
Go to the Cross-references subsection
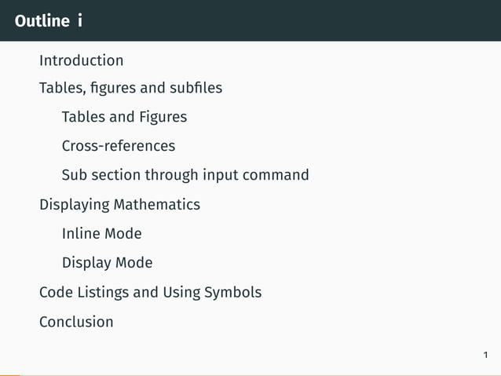pyautogui.click(x=118, y=146)
